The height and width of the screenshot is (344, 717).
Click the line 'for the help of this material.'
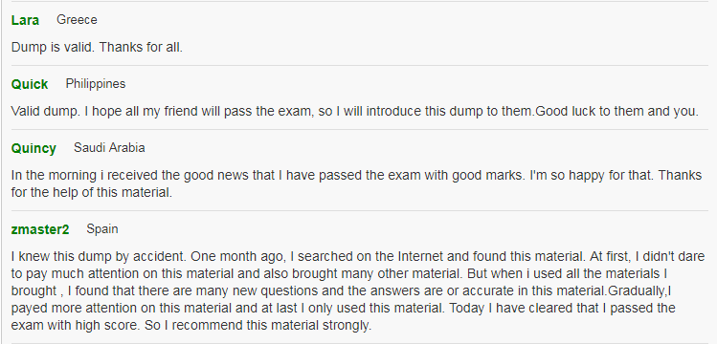click(x=92, y=192)
